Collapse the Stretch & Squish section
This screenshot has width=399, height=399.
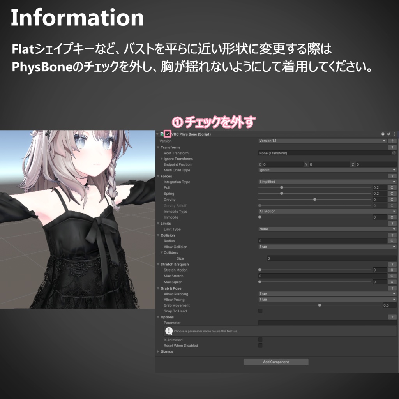158,264
